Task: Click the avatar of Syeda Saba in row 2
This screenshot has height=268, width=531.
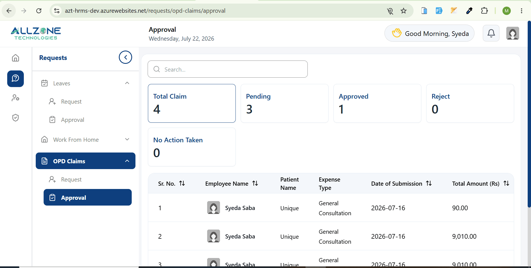Action: click(x=214, y=236)
